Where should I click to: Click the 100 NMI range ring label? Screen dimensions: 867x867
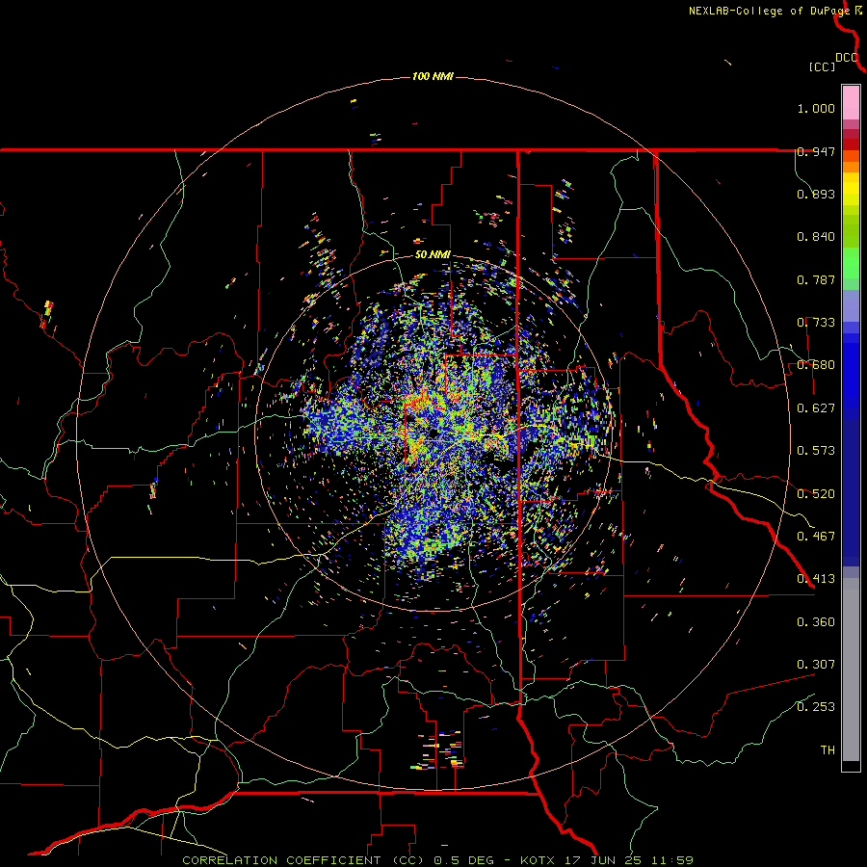pos(433,76)
